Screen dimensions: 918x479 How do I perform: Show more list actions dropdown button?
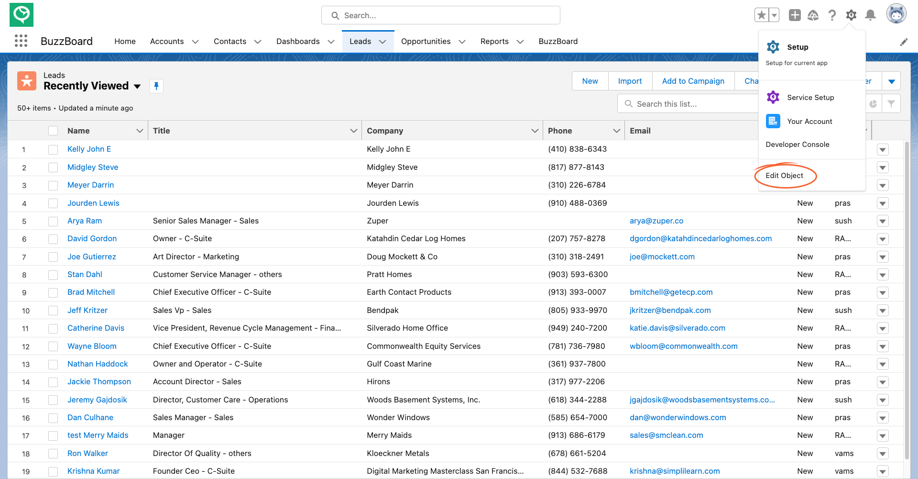pos(891,81)
